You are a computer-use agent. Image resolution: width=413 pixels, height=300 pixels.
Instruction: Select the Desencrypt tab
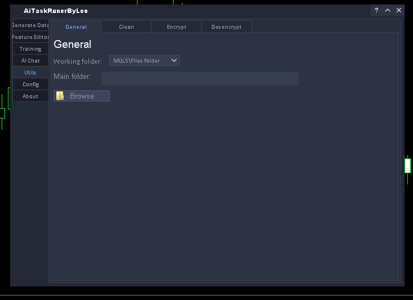pyautogui.click(x=226, y=27)
